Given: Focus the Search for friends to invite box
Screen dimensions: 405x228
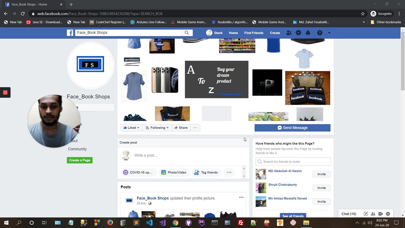Looking at the screenshot, I should coord(293,161).
